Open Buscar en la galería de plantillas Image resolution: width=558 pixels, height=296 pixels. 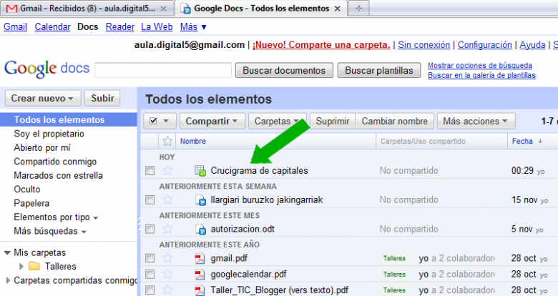coord(481,75)
